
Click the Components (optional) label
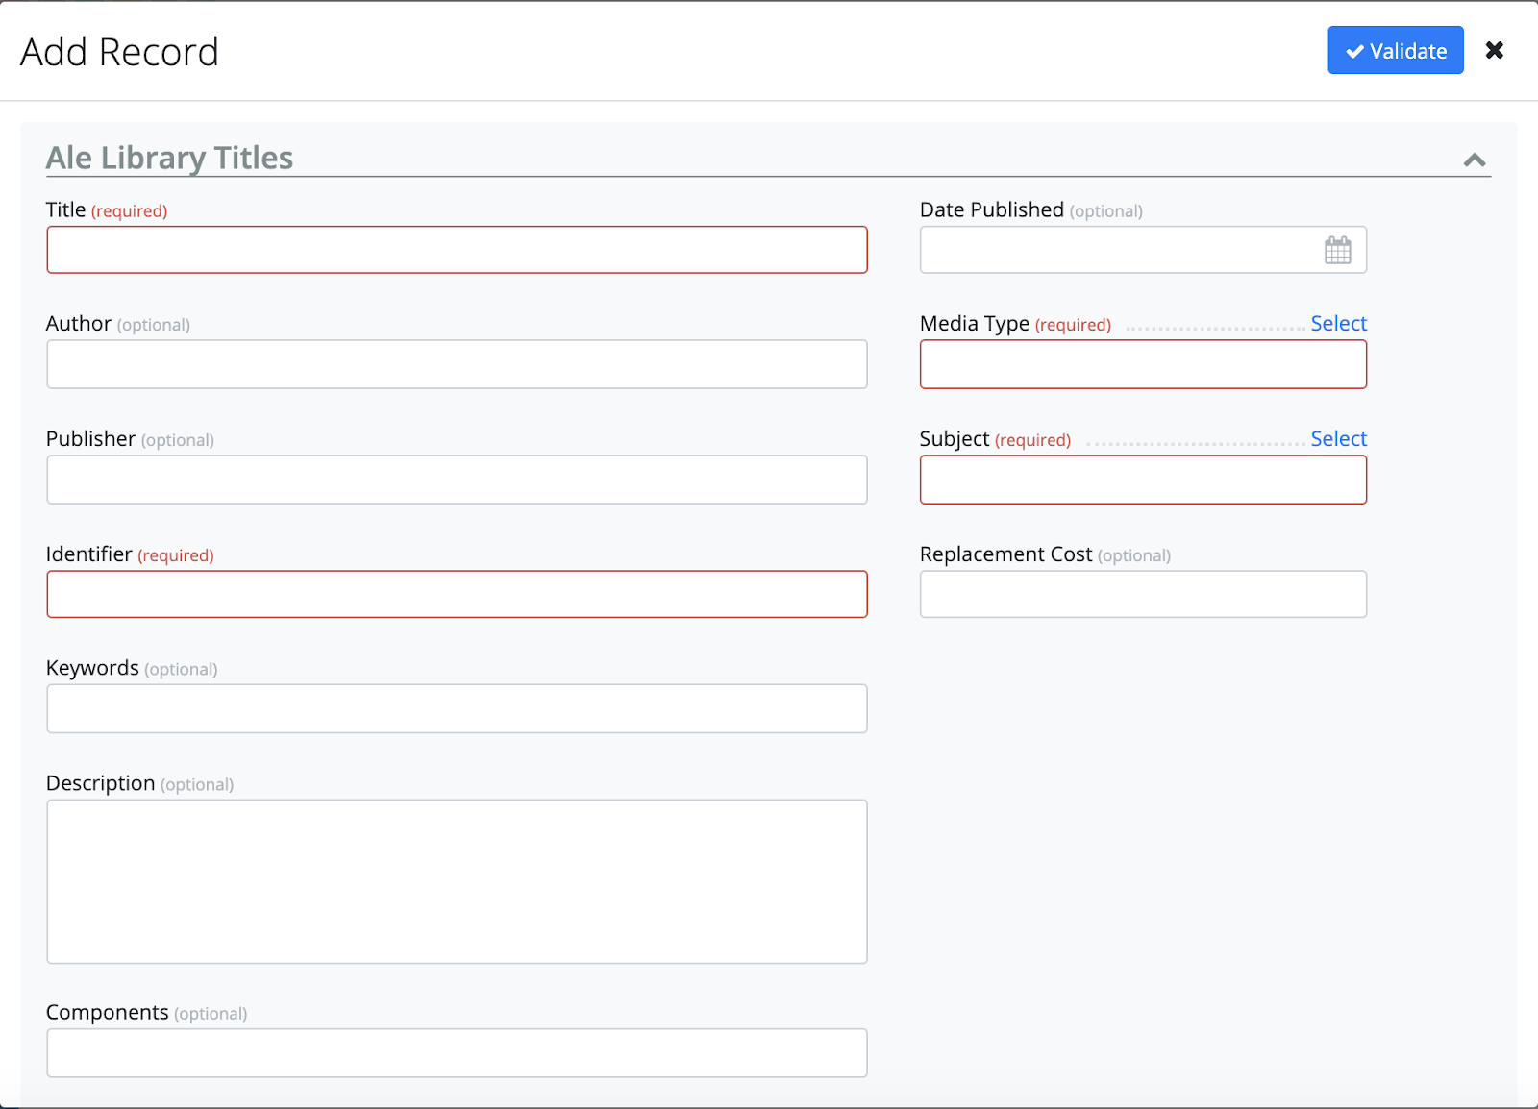coord(146,1013)
